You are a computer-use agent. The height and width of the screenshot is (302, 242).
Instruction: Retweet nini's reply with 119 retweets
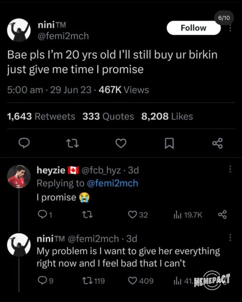92,281
